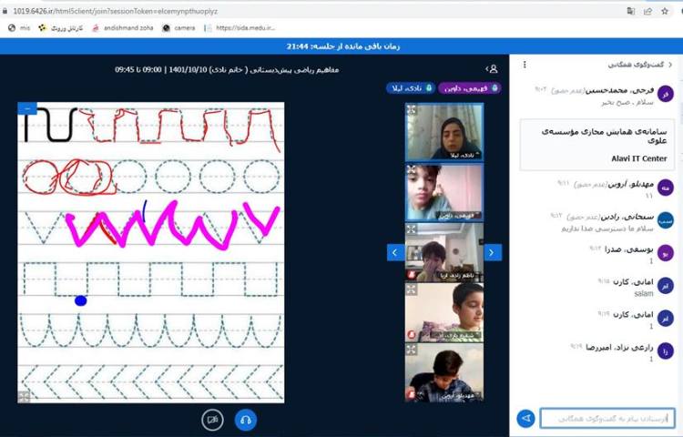Viewport: 683px width, 437px height.
Task: Minimize the presentation with the blue minus button
Action: (27, 108)
